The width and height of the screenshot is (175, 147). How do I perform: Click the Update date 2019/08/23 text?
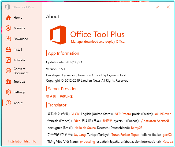coord(64,62)
